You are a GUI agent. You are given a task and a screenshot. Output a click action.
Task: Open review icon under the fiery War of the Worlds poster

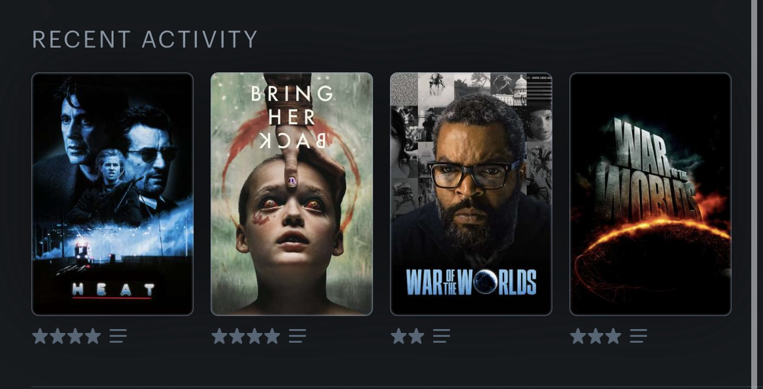tap(638, 336)
